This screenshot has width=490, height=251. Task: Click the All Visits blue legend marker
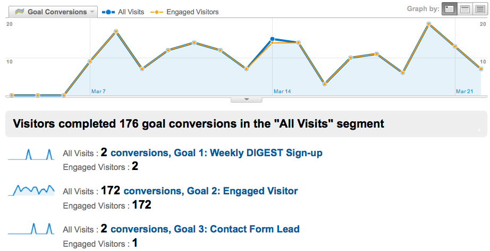108,12
